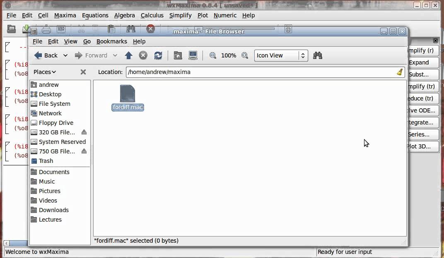
Task: Open the Icon View mode dropdown
Action: (281, 55)
